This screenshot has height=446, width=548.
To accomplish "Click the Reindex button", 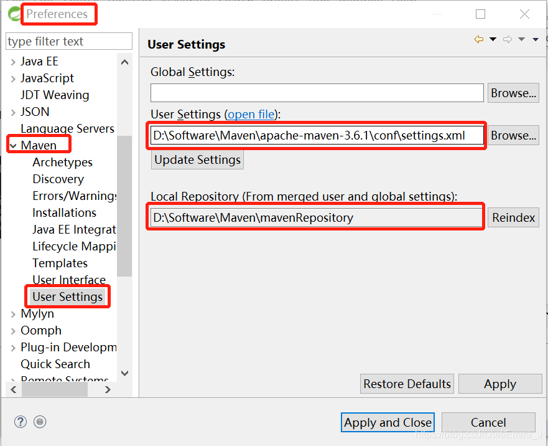I will pyautogui.click(x=513, y=217).
